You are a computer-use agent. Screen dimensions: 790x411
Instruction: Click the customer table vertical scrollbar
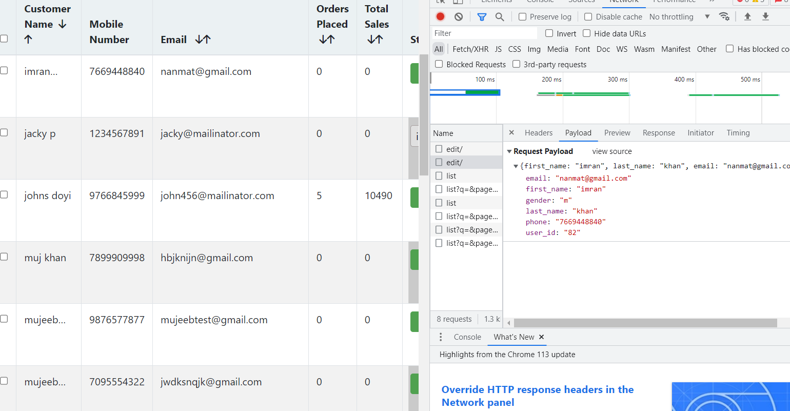click(424, 115)
